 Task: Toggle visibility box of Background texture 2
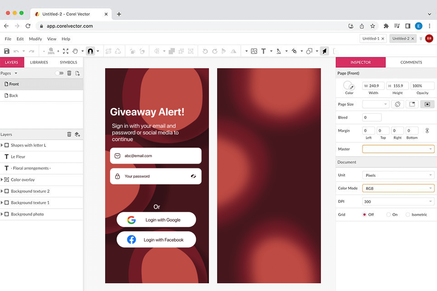pyautogui.click(x=7, y=191)
